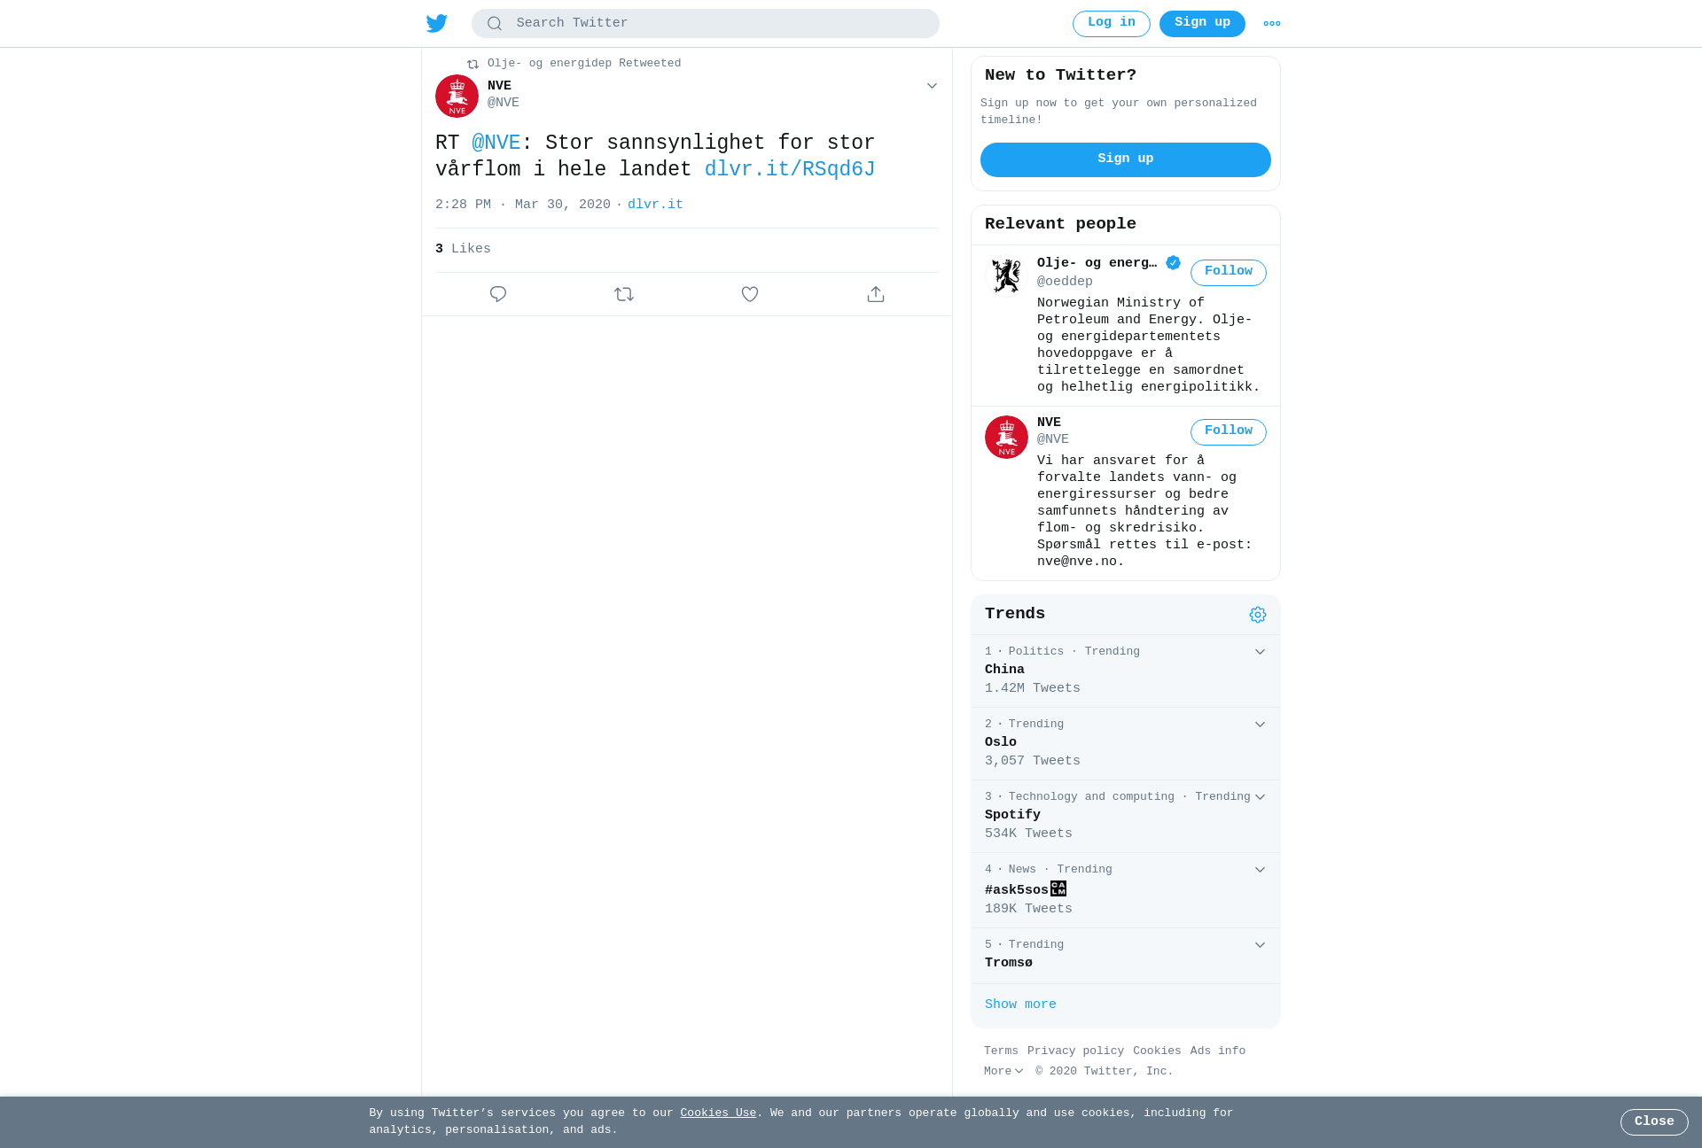Open Trends settings gear icon

(x=1258, y=615)
